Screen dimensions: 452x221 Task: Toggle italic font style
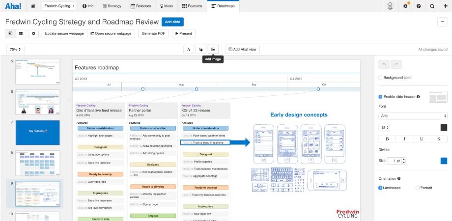pos(404,139)
